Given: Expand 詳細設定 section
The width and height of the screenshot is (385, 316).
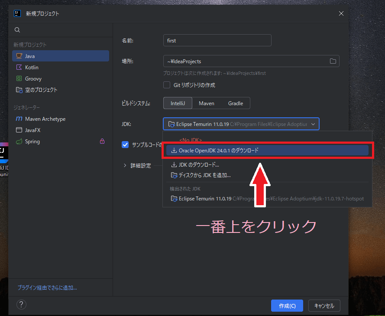Looking at the screenshot, I should tap(125, 165).
